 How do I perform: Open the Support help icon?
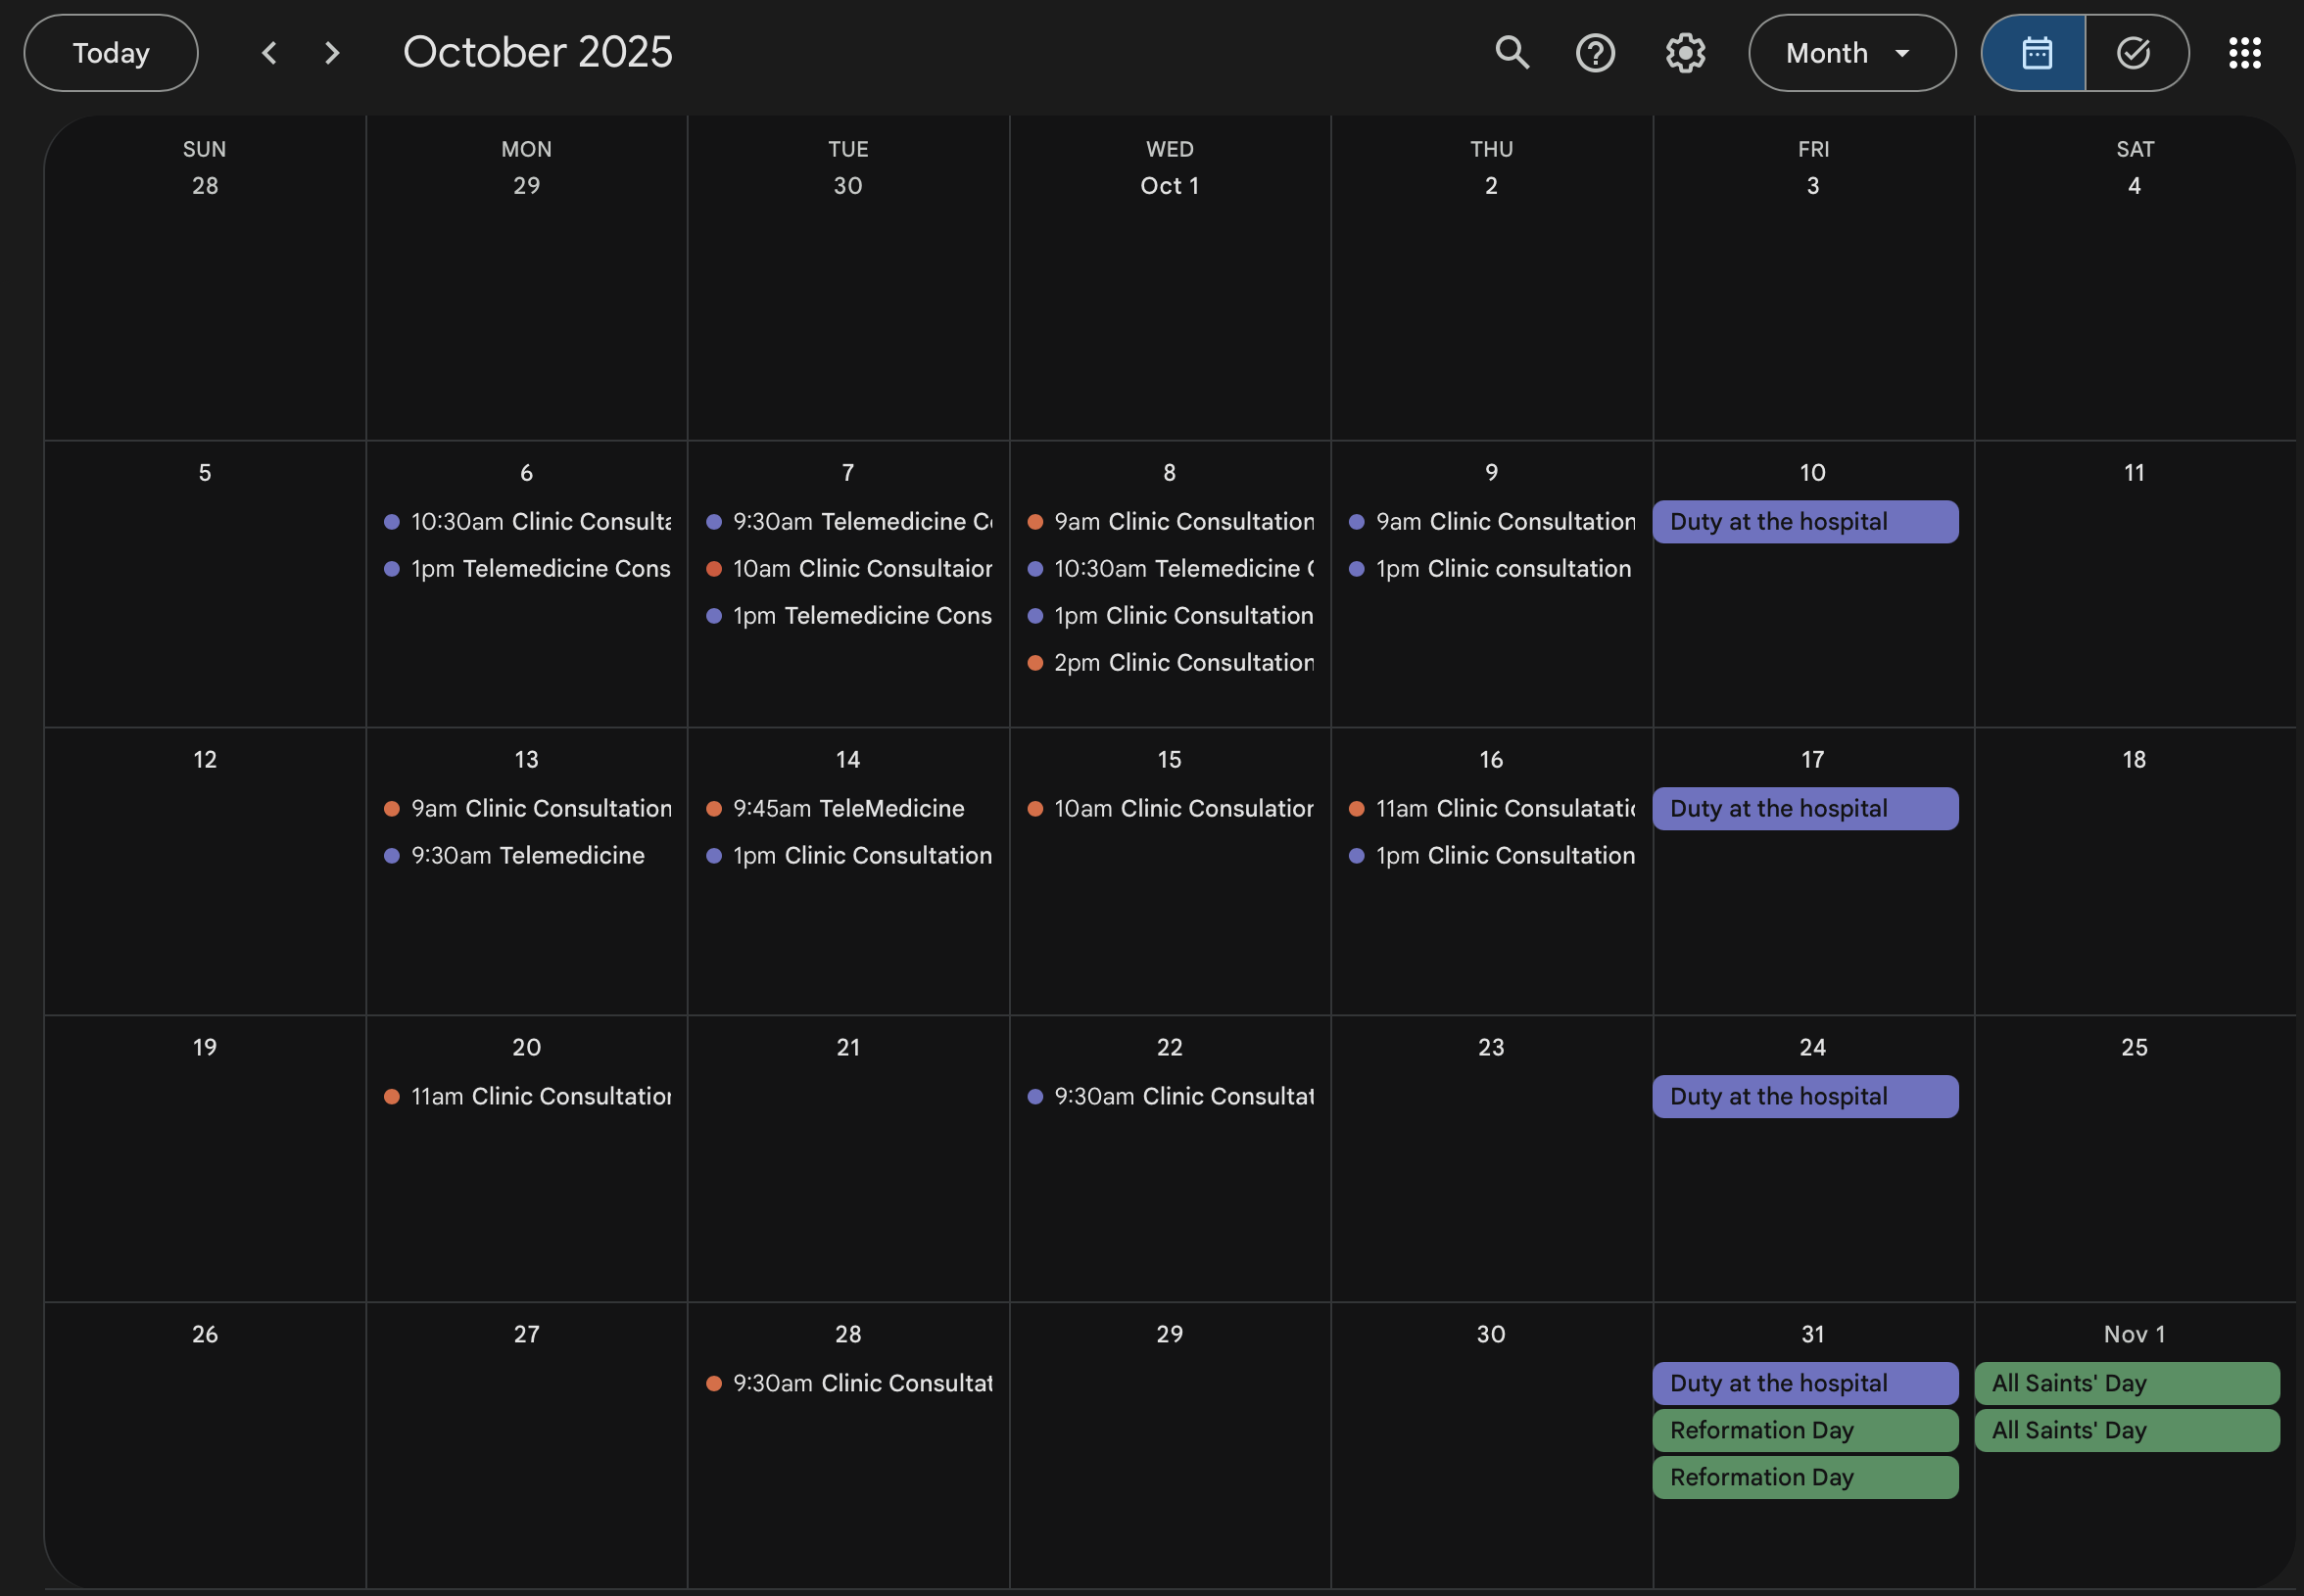pos(1595,53)
